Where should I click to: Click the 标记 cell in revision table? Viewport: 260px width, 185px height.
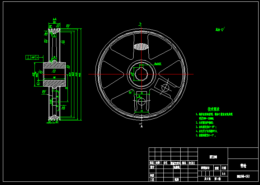tap(152, 163)
